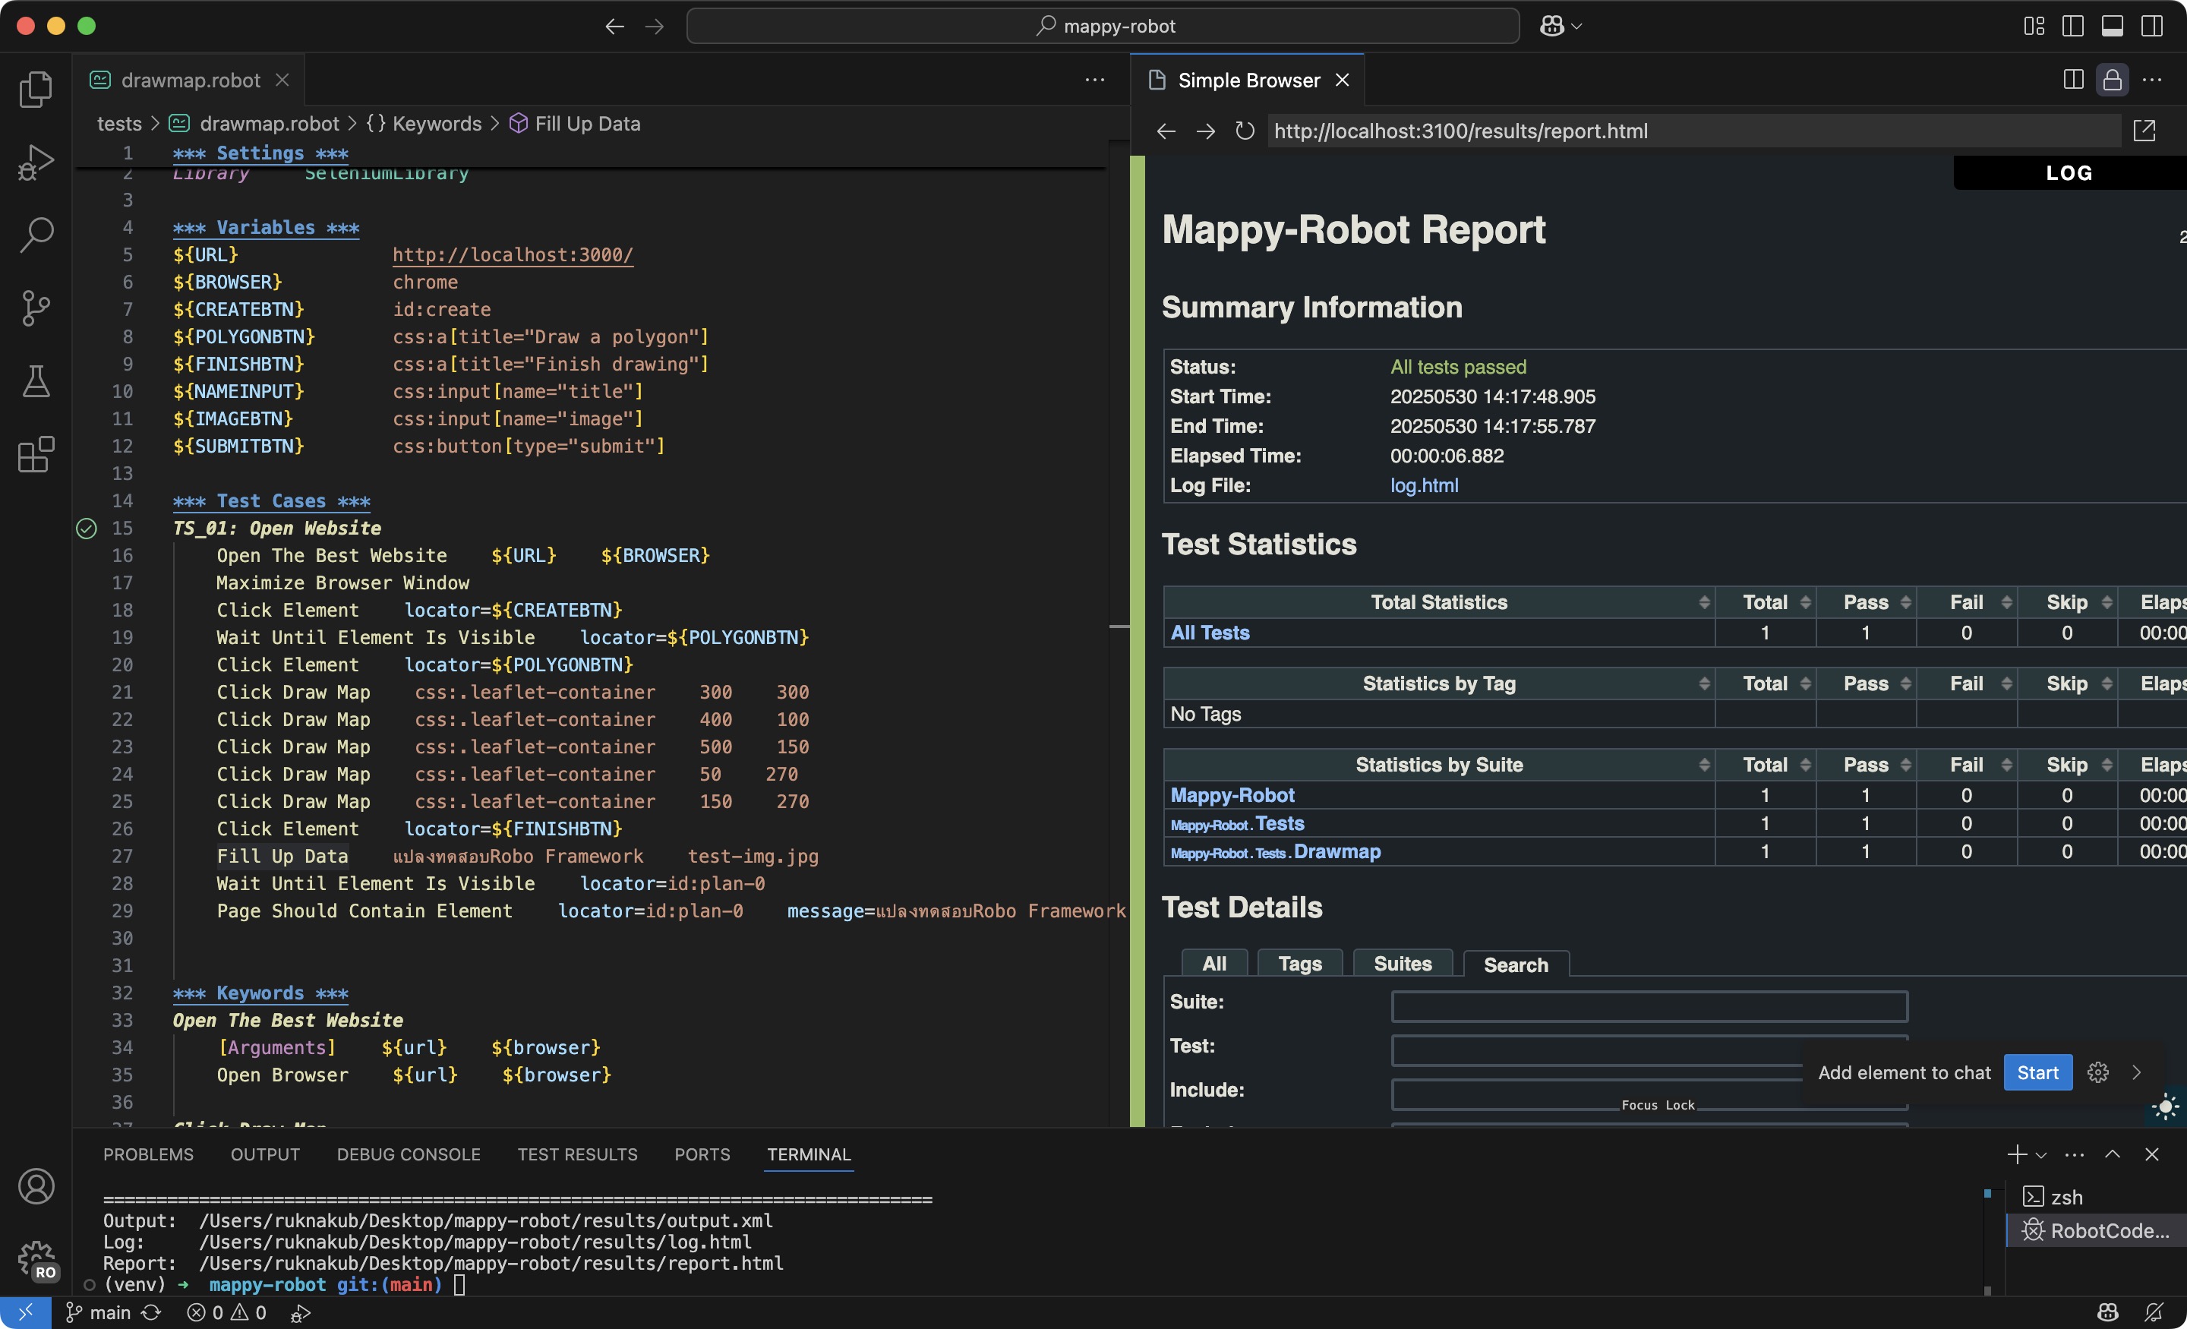Reload the Simple Browser page

click(x=1245, y=131)
